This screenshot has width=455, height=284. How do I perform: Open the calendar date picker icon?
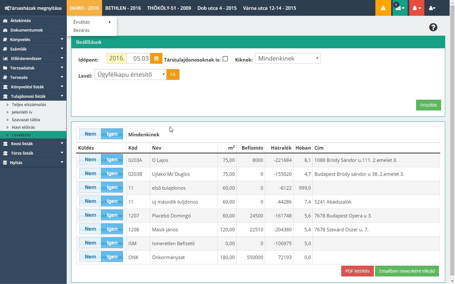coord(156,58)
